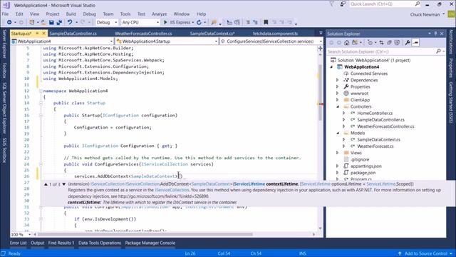Switch to fetchdata.component.ts tab
The height and width of the screenshot is (257, 456).
click(x=275, y=34)
